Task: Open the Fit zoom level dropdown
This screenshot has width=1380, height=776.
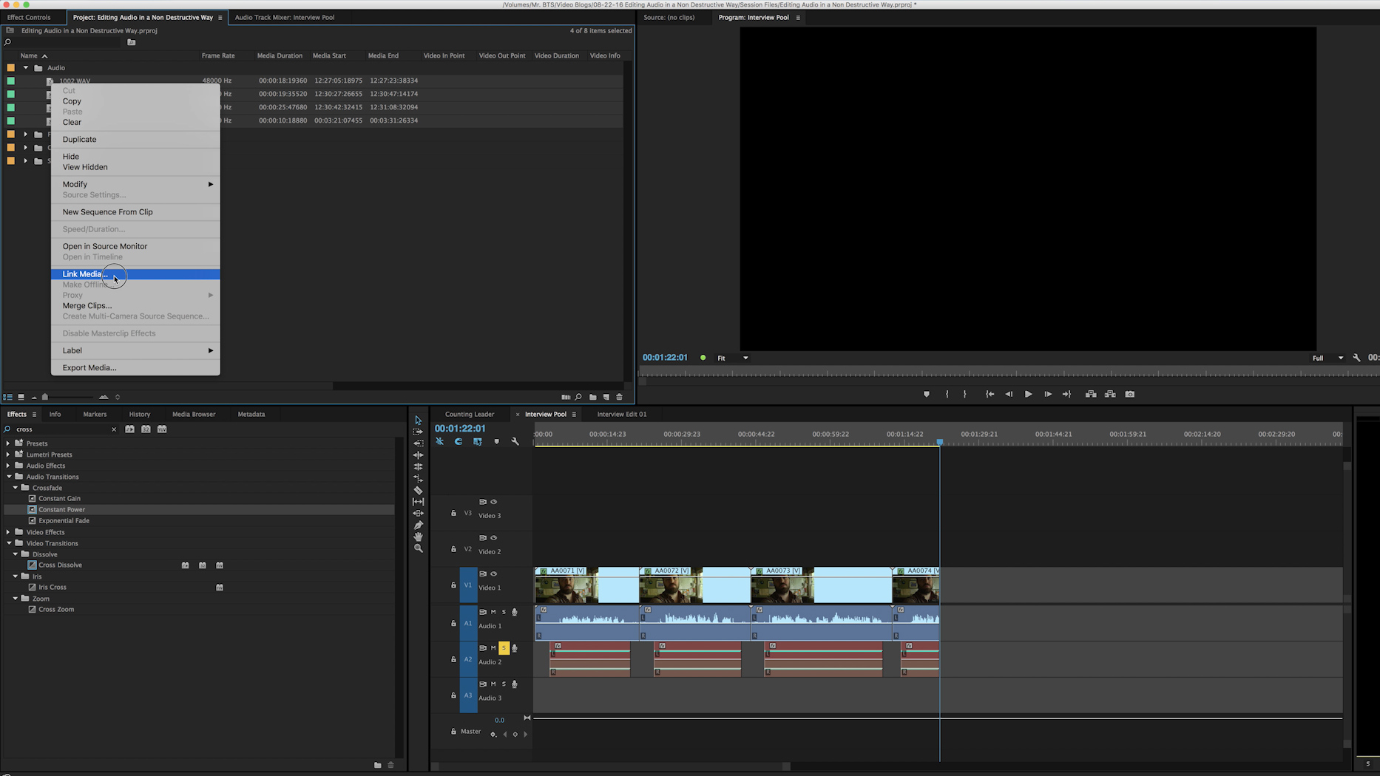Action: pyautogui.click(x=732, y=358)
